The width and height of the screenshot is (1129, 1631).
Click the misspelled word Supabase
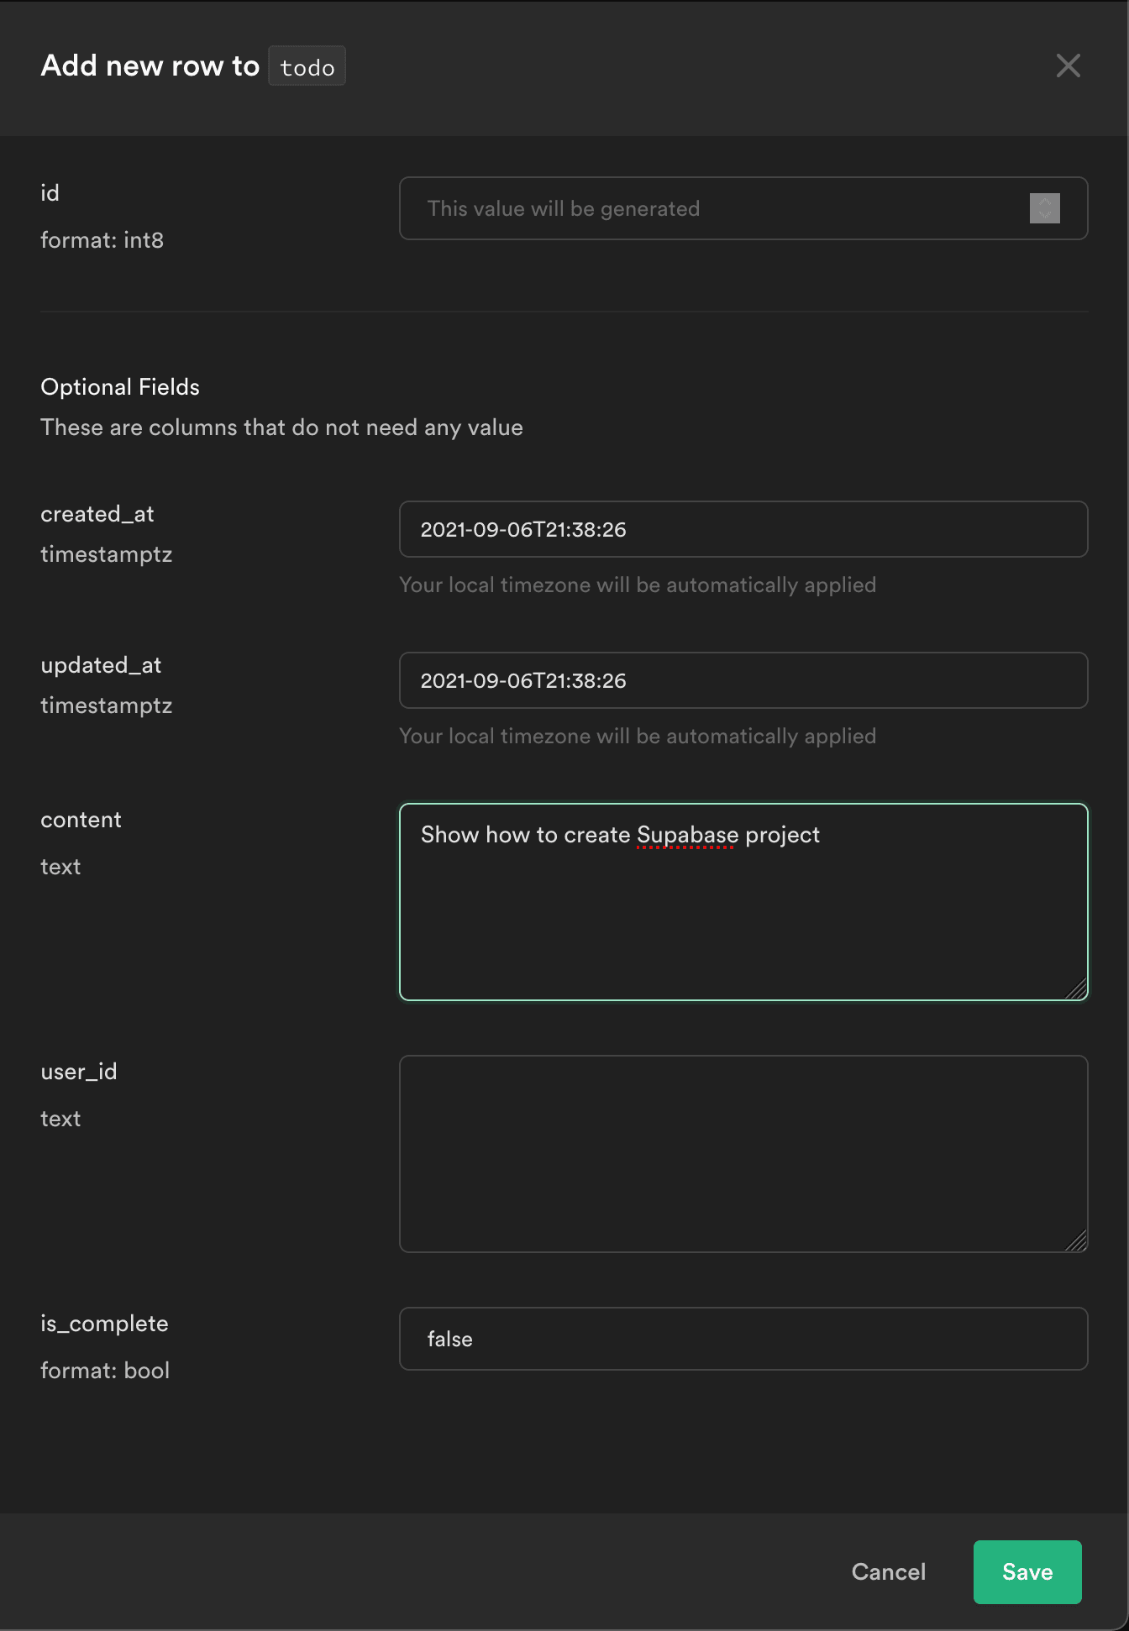[x=687, y=836]
